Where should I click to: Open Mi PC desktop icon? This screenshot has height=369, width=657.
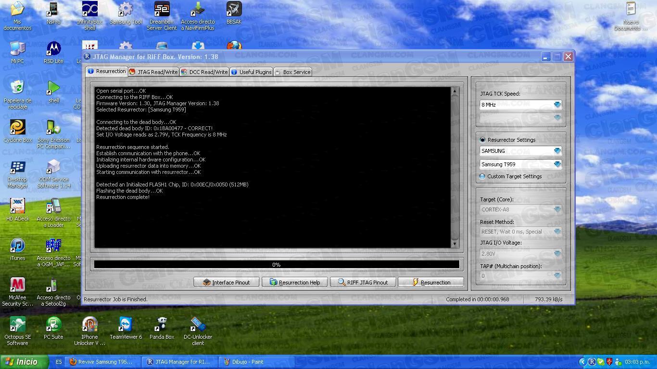[17, 52]
